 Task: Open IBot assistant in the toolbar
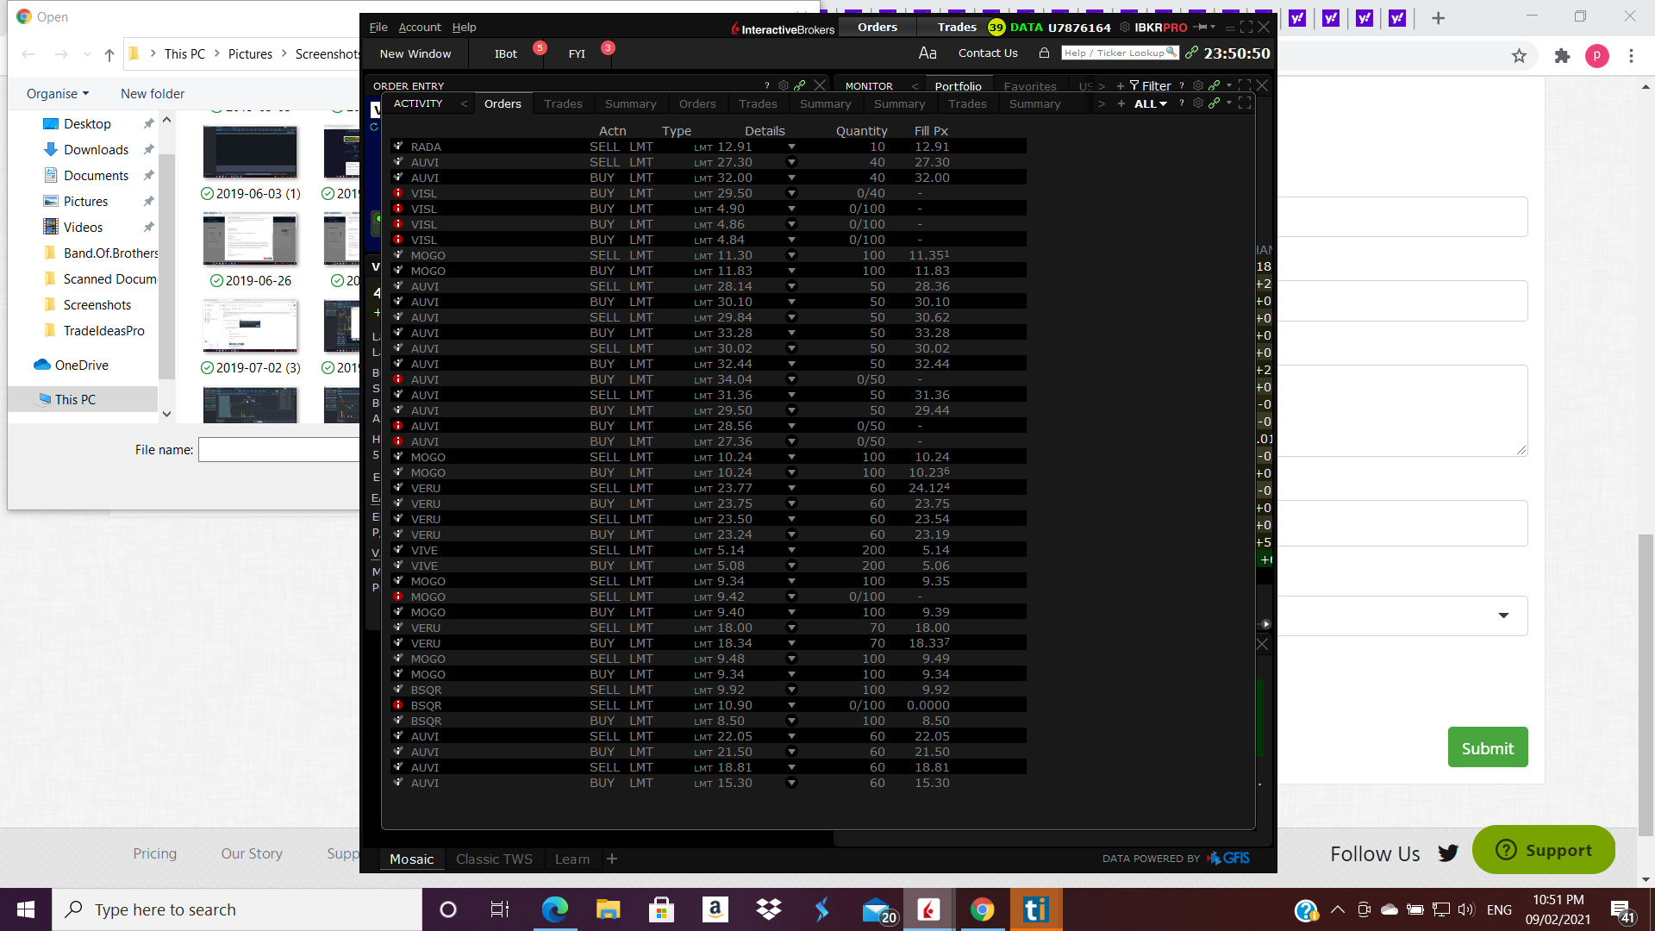click(506, 53)
